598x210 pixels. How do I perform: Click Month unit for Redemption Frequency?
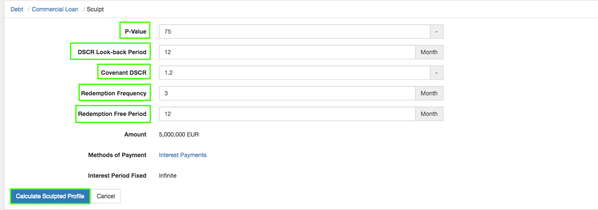[429, 93]
